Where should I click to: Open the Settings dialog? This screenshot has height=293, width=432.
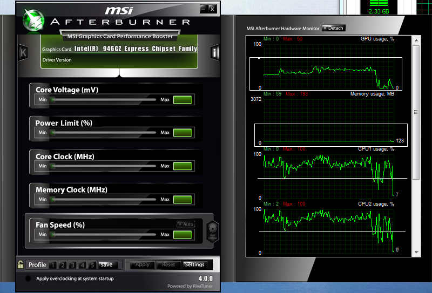coord(194,264)
